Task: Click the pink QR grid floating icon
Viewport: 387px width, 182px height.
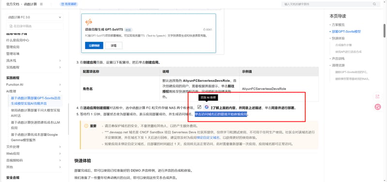Action: click(377, 96)
